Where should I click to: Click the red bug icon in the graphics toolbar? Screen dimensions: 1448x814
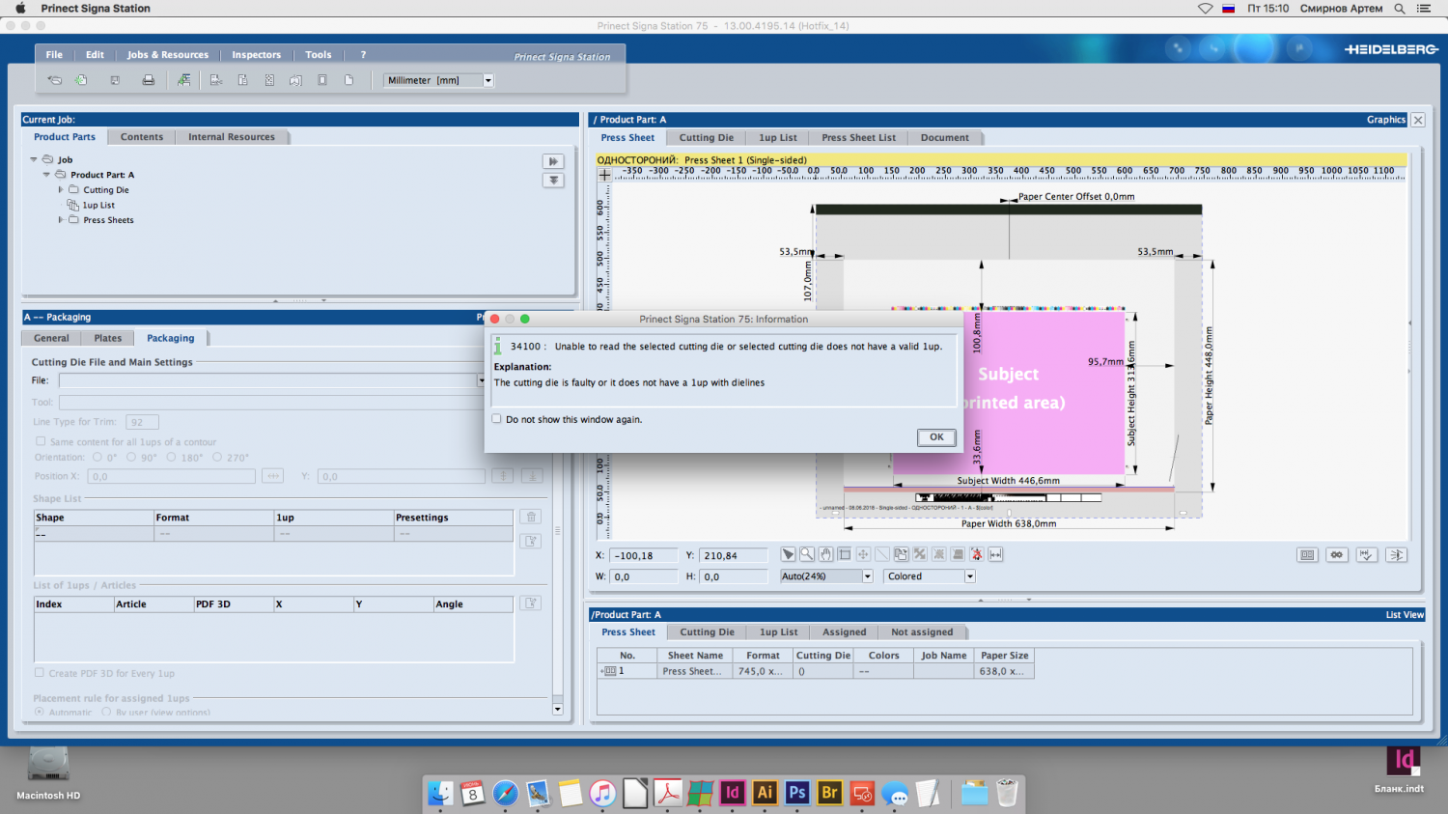[x=977, y=554]
